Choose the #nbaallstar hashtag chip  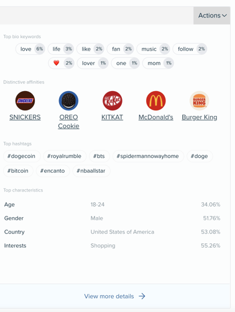91,171
